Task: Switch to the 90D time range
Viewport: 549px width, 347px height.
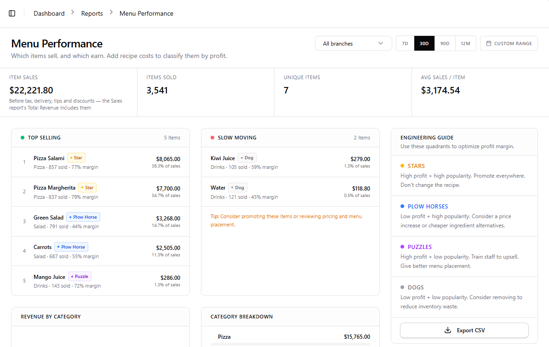Action: point(445,43)
